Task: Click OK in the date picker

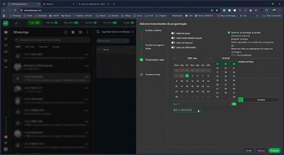Action: 234,104
